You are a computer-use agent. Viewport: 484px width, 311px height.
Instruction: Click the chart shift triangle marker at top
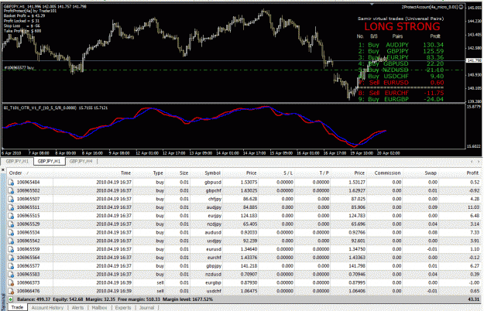click(x=372, y=5)
